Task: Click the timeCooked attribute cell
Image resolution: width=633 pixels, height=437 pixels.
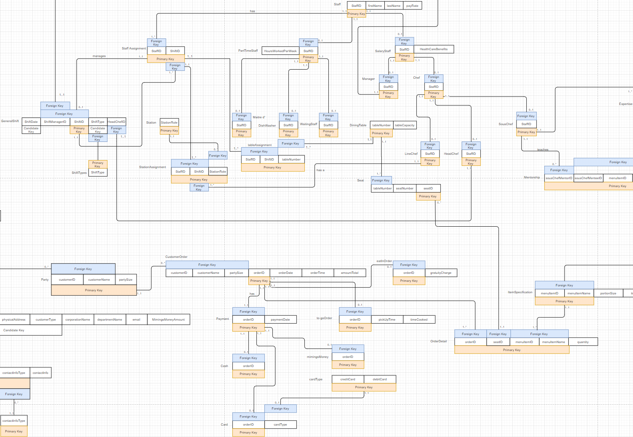Action: [x=419, y=319]
